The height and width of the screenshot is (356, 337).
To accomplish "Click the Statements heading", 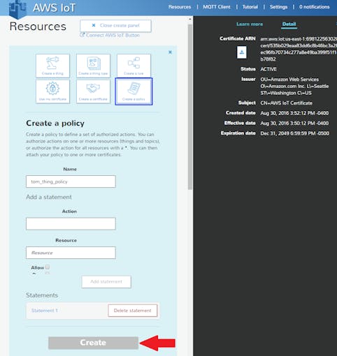I will click(42, 295).
